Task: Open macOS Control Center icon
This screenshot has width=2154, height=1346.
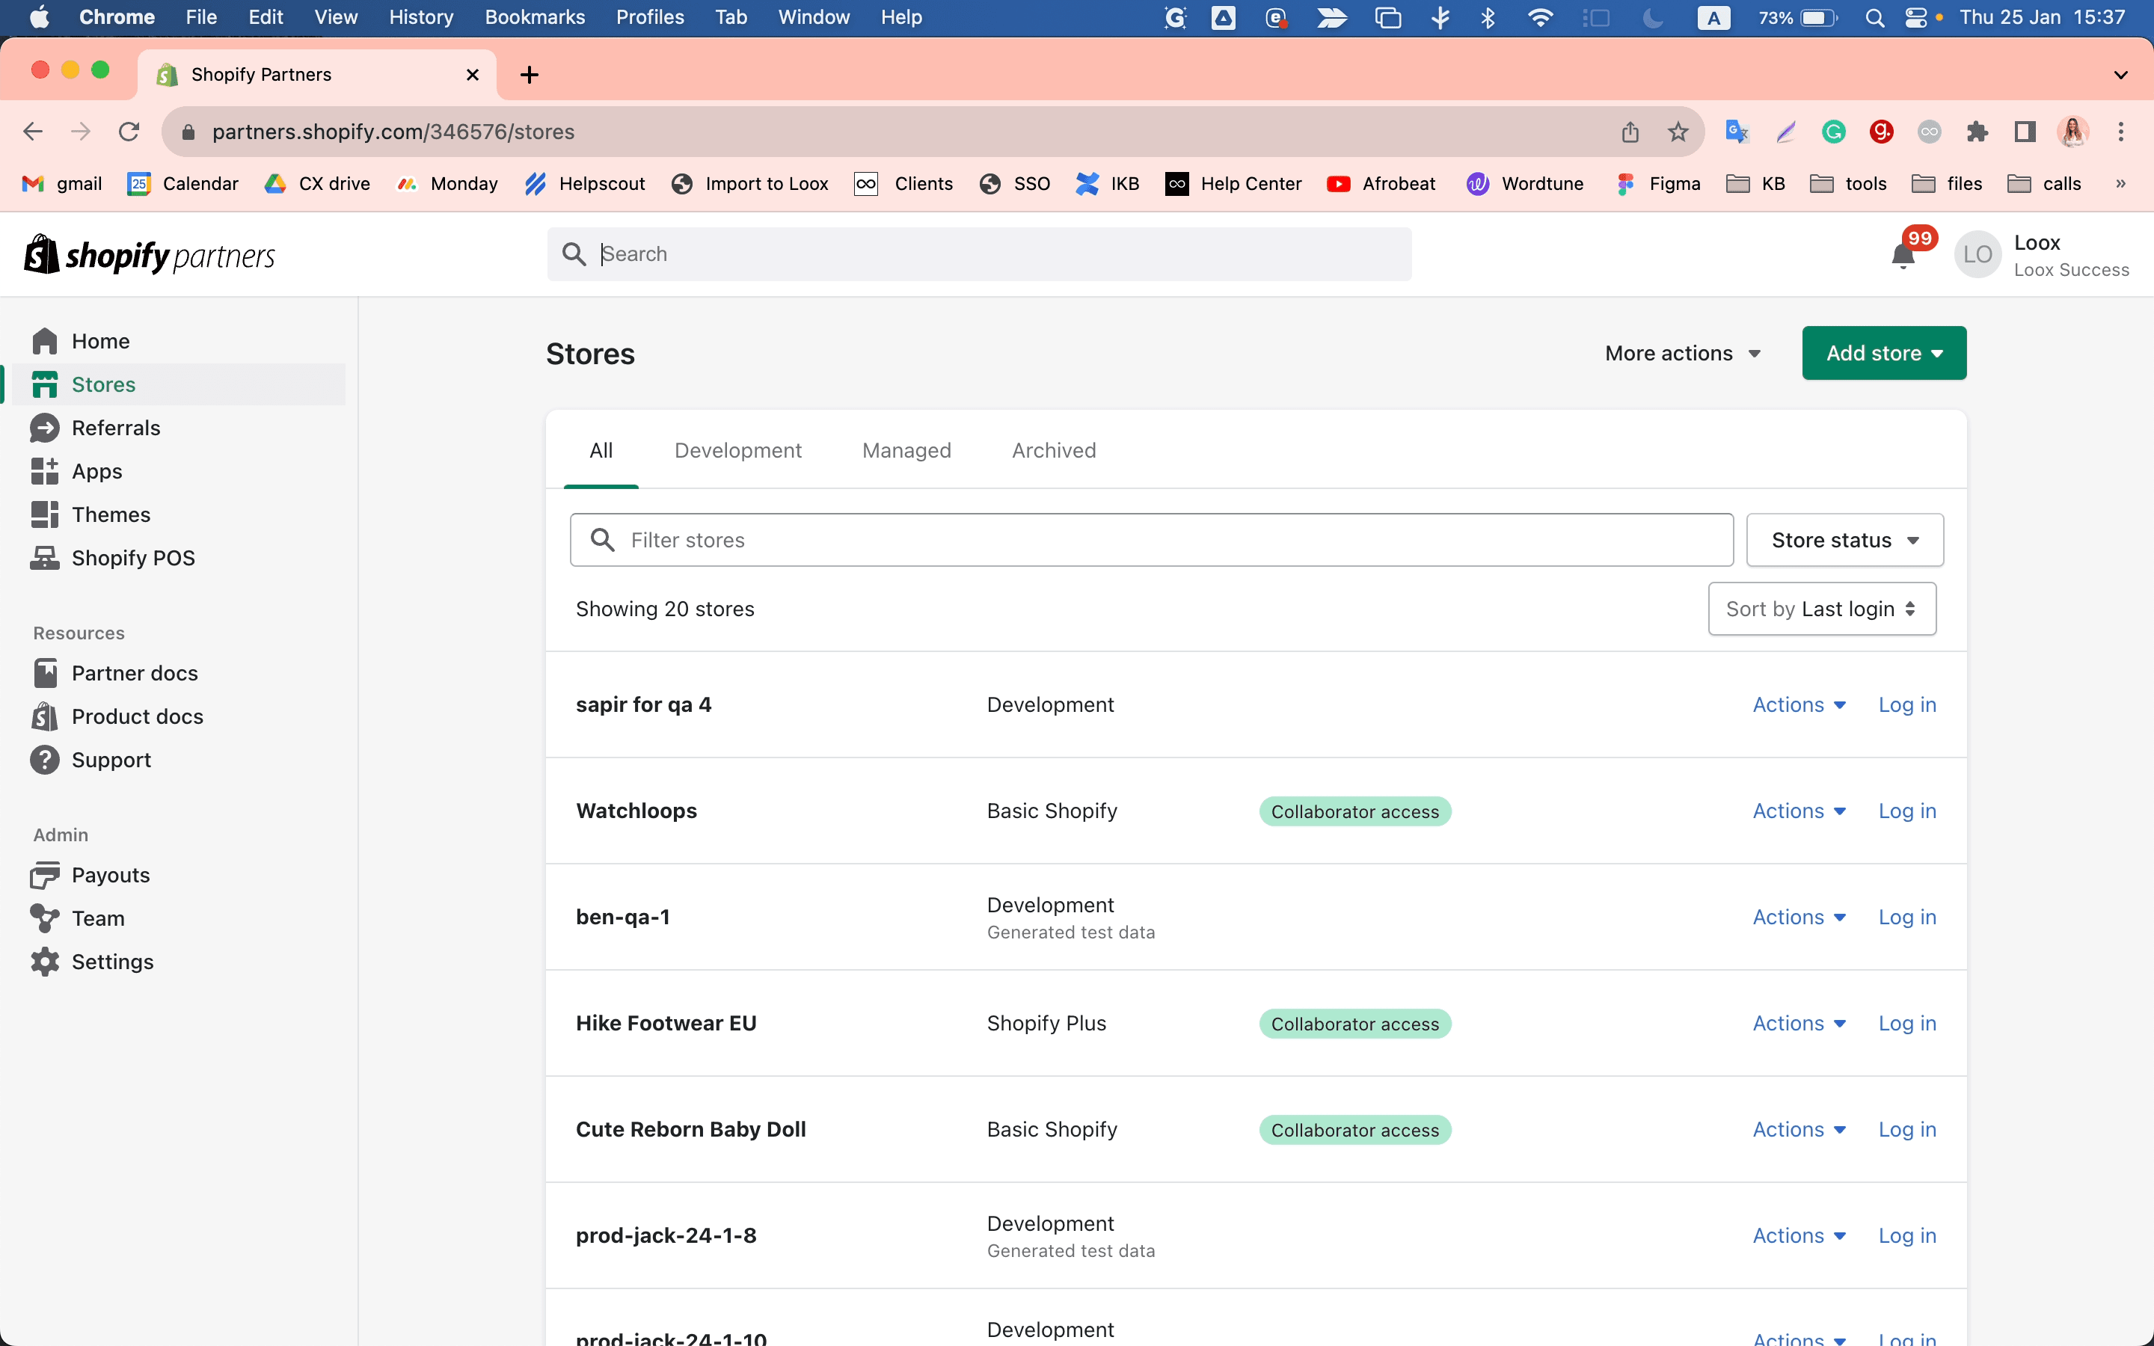Action: pos(1915,18)
